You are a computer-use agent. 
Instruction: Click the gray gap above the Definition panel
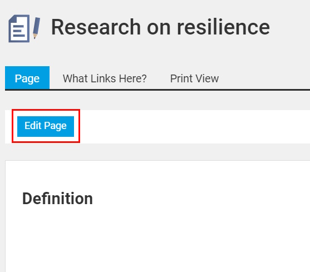(158, 152)
